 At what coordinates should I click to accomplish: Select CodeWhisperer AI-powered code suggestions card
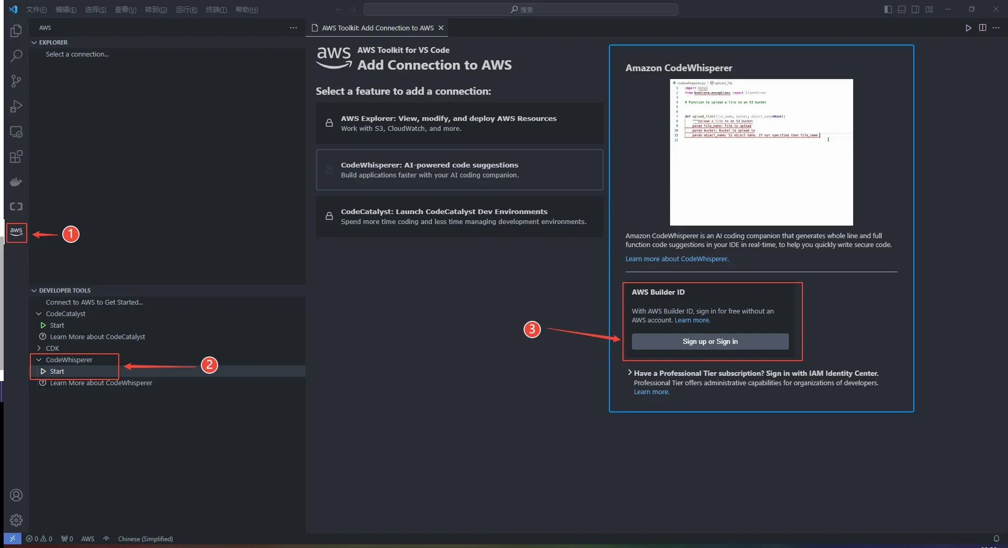click(459, 170)
